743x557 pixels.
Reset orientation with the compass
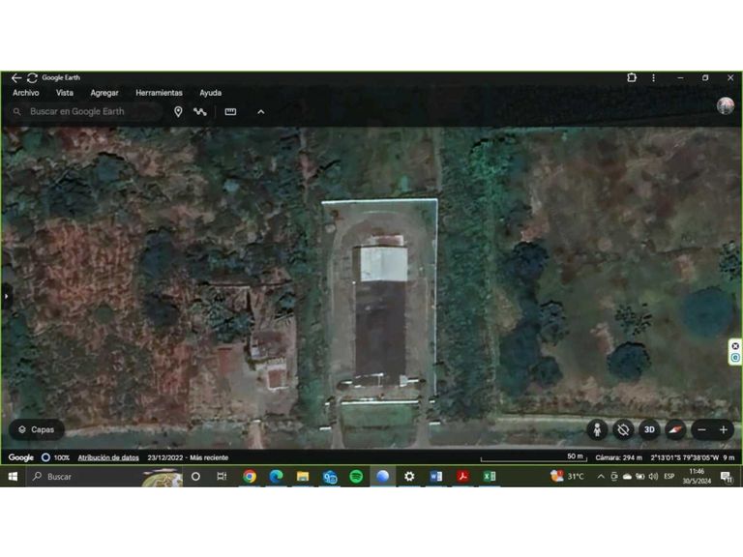point(675,429)
